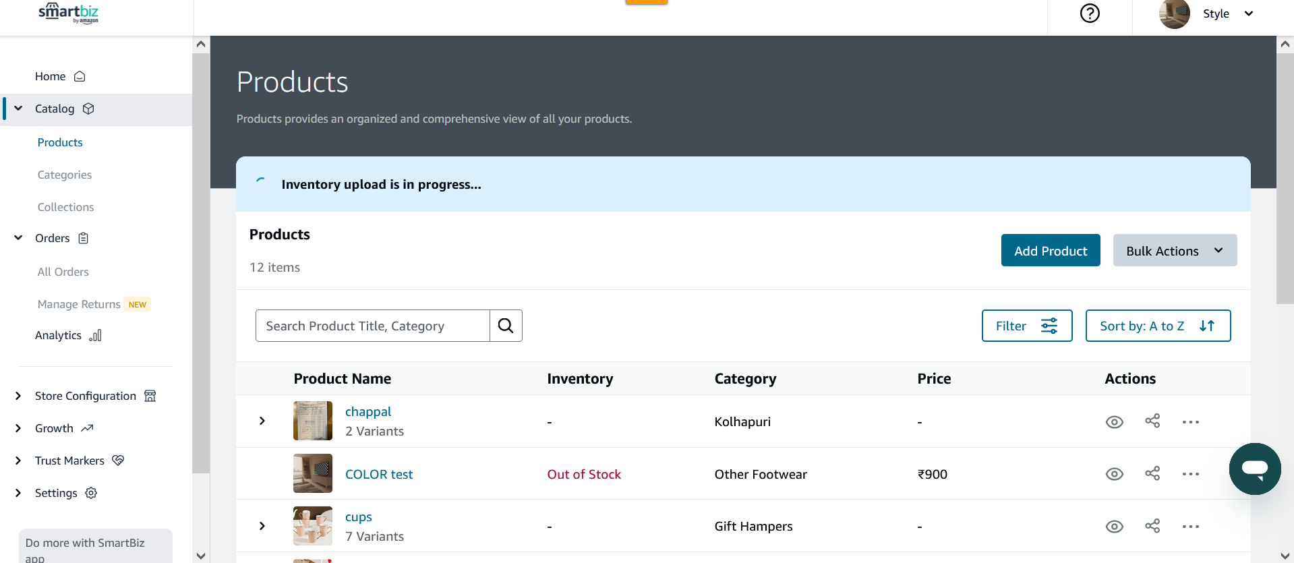Viewport: 1294px width, 563px height.
Task: Open the chappal product link
Action: 368,411
